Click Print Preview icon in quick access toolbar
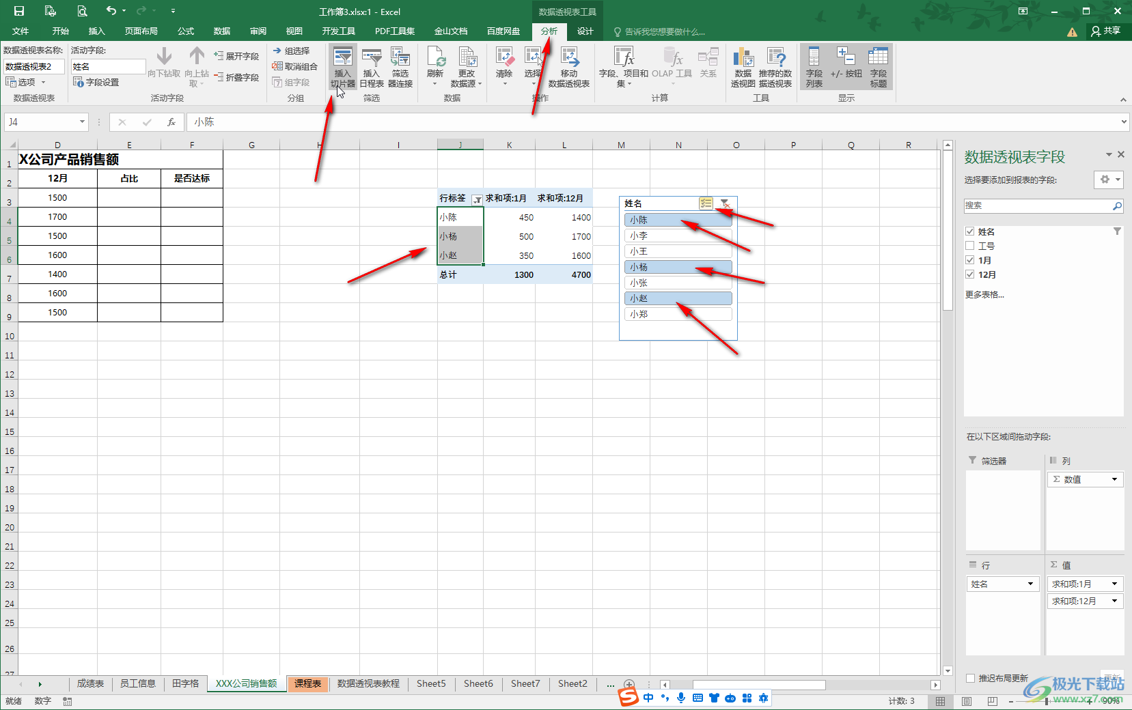This screenshot has width=1132, height=710. tap(82, 11)
